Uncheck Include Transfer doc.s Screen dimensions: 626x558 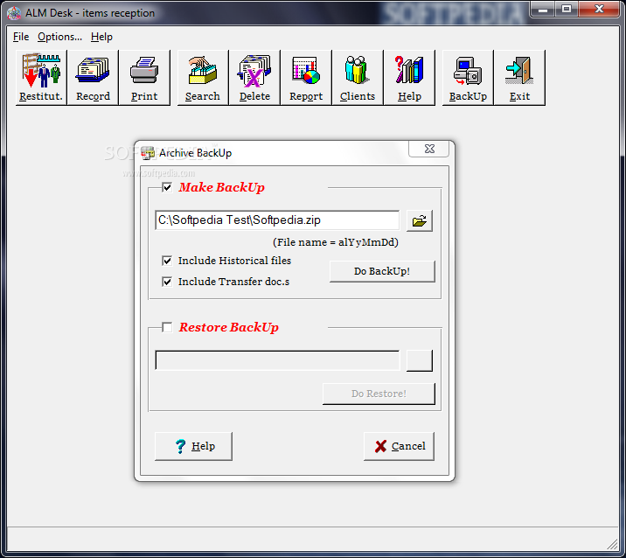tap(167, 282)
